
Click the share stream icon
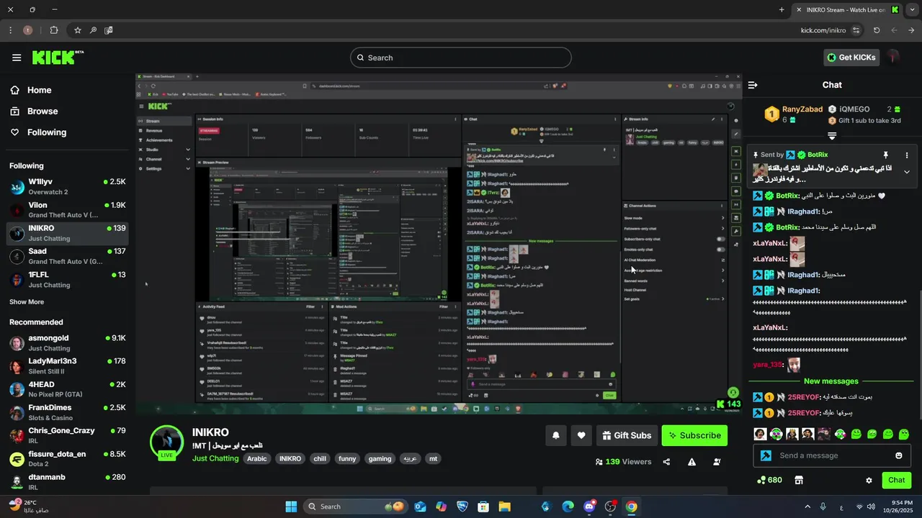[666, 462]
